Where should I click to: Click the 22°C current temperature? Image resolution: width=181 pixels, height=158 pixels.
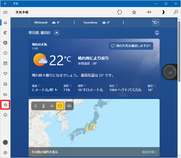click(x=60, y=60)
